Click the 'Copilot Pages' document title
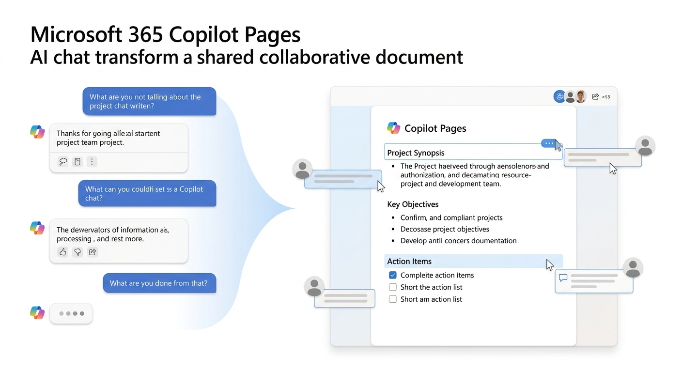This screenshot has height=372, width=682. tap(435, 128)
